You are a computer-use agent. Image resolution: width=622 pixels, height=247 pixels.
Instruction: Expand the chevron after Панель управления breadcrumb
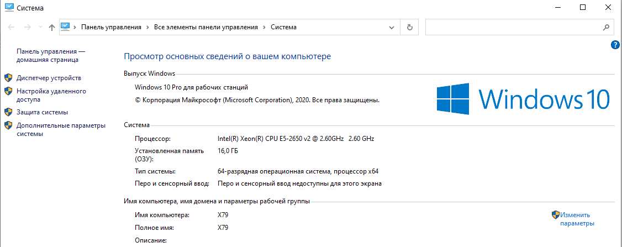click(x=147, y=27)
